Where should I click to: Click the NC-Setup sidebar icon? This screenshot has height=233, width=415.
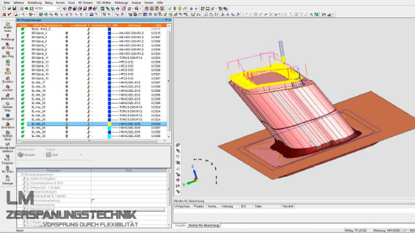click(8, 46)
